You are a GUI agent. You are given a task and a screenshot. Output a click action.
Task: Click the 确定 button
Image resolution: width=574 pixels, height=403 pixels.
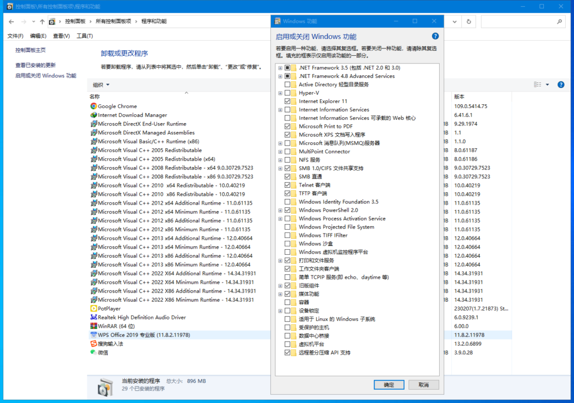389,385
